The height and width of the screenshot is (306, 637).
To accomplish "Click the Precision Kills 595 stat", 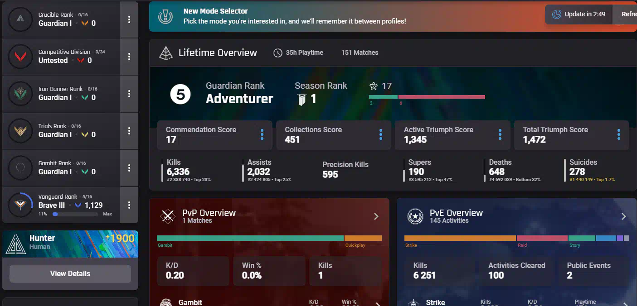I will click(345, 170).
